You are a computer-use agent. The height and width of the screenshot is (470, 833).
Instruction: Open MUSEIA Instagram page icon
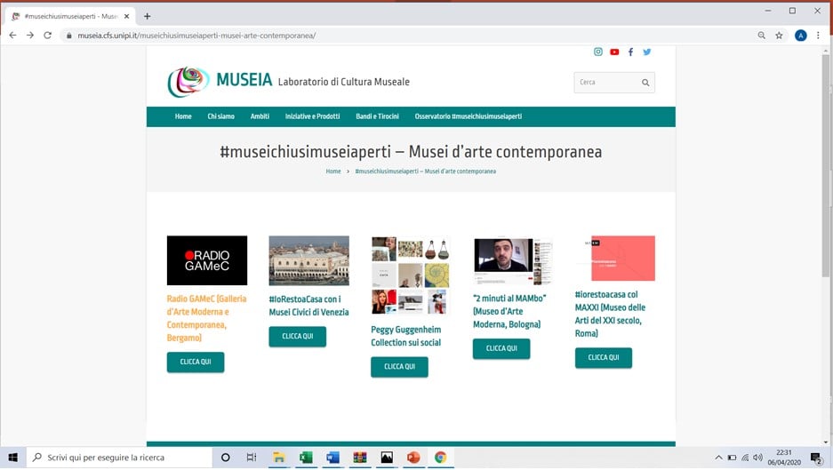point(598,52)
